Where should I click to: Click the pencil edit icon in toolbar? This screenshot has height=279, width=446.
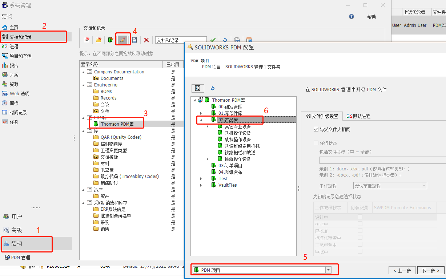point(123,40)
